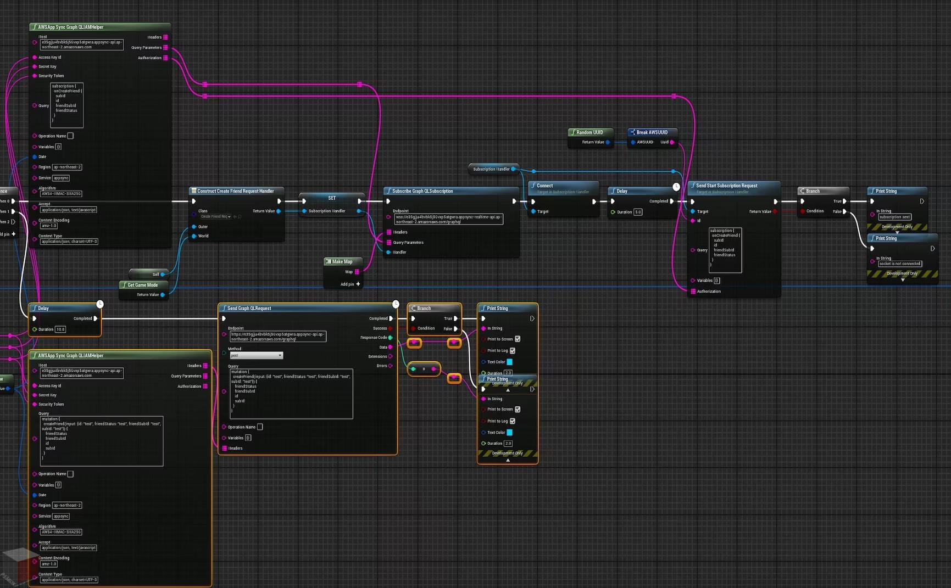951x588 pixels.
Task: Click Region ap-northeast-2 field on top helper node
Action: (x=68, y=167)
